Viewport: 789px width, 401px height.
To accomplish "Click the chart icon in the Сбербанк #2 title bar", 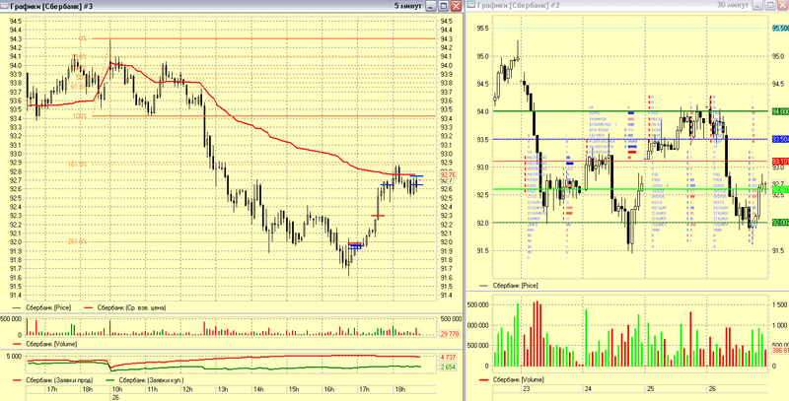I will [x=471, y=6].
